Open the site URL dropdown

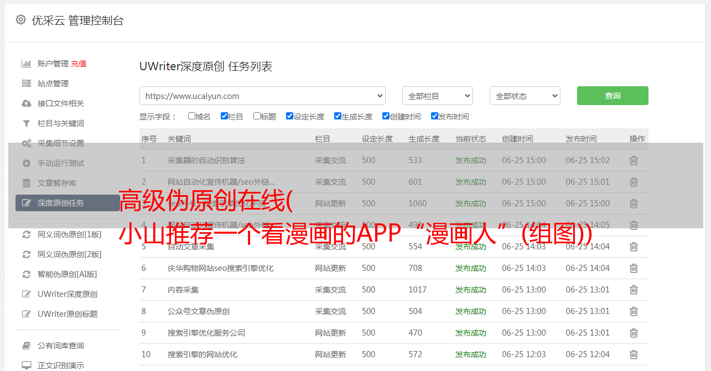pyautogui.click(x=262, y=96)
